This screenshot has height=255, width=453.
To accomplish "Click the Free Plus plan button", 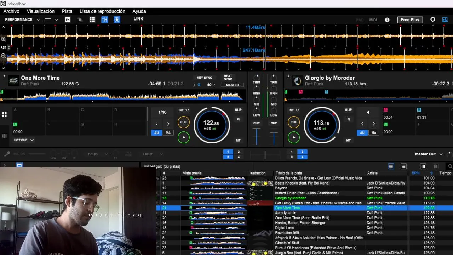I will click(x=410, y=20).
